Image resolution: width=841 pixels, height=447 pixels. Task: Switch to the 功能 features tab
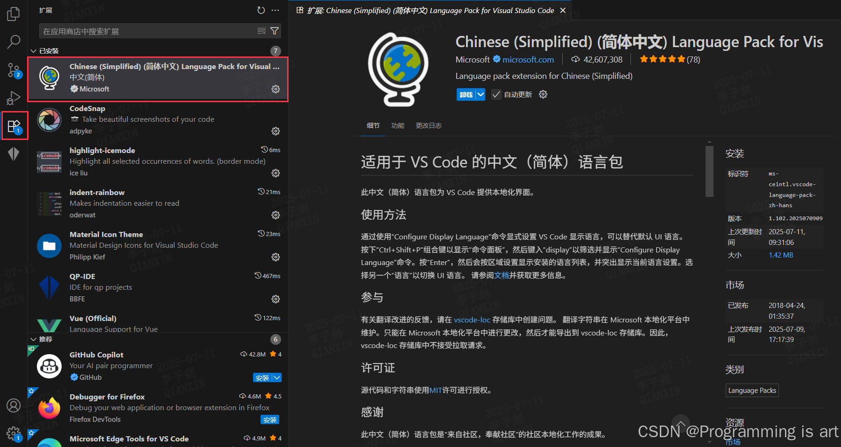(x=398, y=126)
